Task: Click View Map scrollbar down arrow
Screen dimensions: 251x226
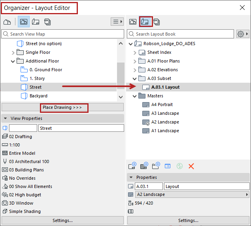Action: pyautogui.click(x=121, y=97)
